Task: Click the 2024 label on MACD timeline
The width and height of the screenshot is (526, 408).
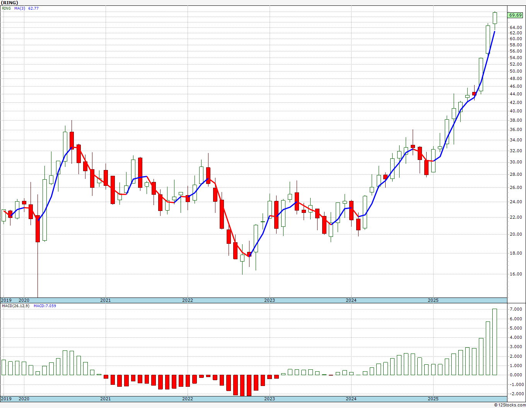Action: [351, 399]
